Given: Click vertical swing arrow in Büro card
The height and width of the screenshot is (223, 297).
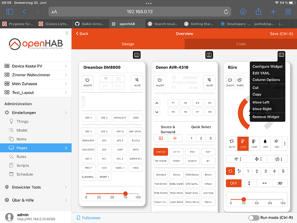Looking at the screenshot, I should click(x=249, y=183).
